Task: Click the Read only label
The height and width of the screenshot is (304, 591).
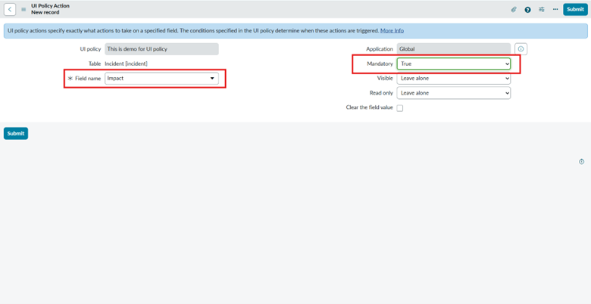Action: 381,93
